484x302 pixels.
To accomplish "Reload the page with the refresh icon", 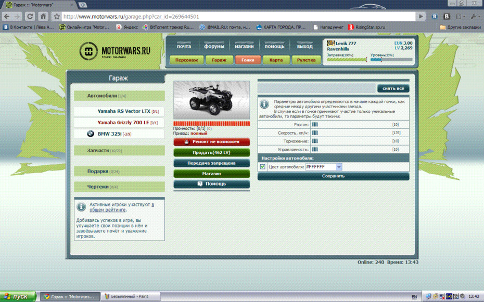I will coord(30,16).
